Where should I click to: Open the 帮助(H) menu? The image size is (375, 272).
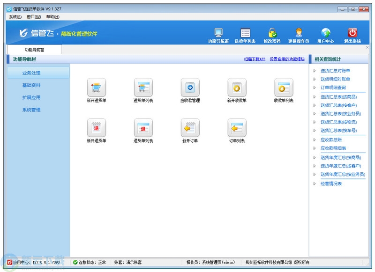52,17
